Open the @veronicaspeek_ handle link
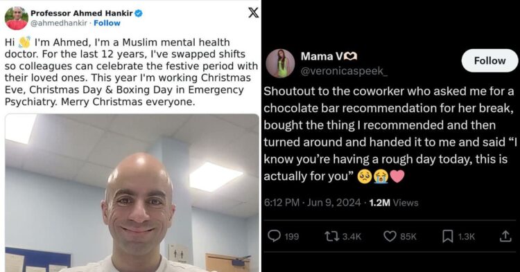The image size is (520, 272). 344,71
